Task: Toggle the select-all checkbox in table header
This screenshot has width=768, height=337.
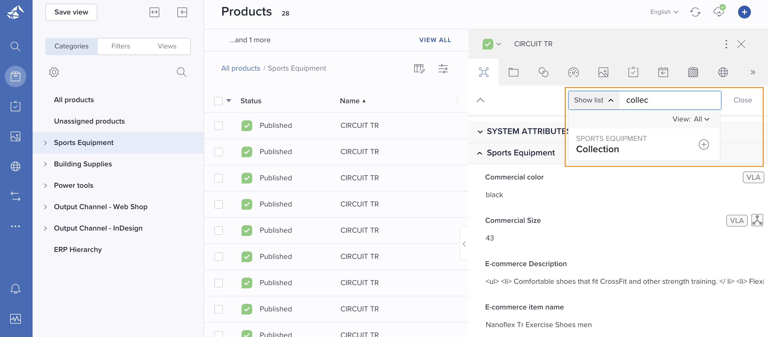Action: click(218, 101)
